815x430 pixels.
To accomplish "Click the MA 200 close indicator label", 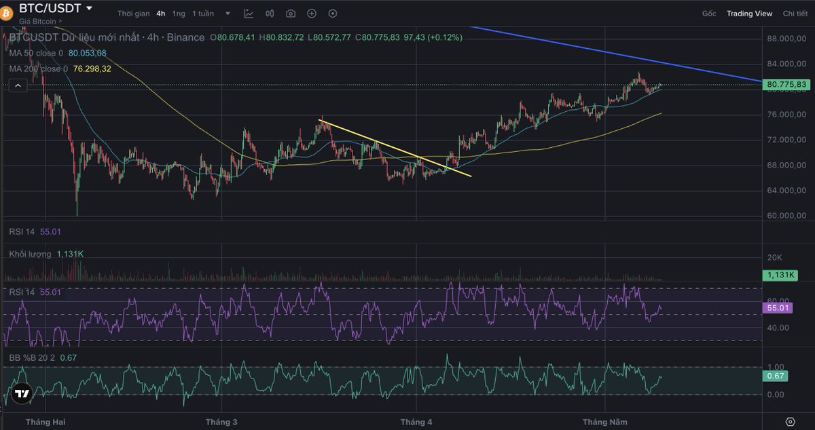I will (38, 69).
